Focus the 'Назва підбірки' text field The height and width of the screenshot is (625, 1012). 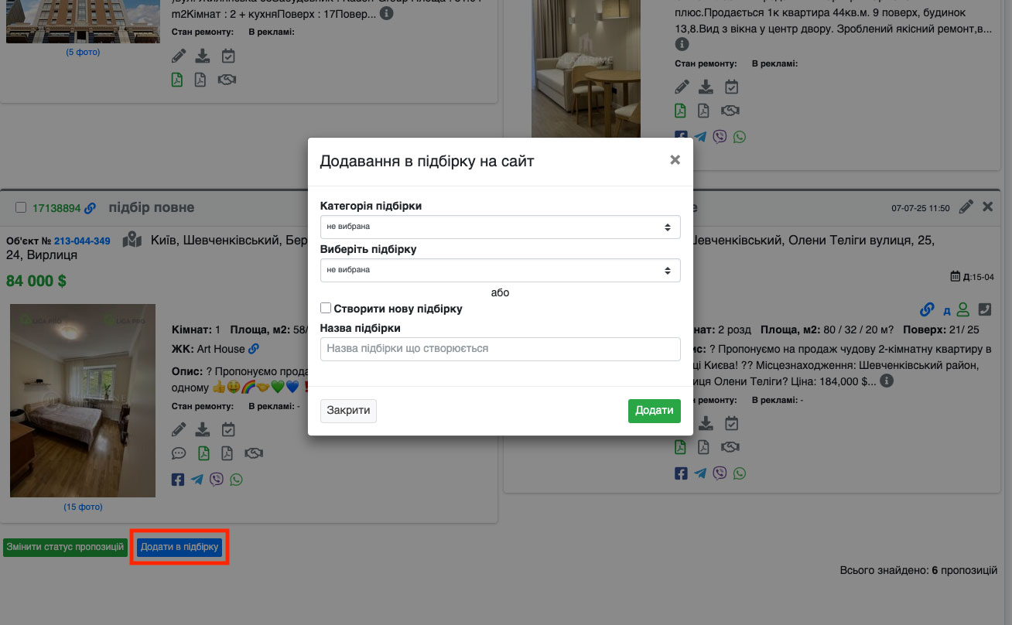click(x=500, y=349)
